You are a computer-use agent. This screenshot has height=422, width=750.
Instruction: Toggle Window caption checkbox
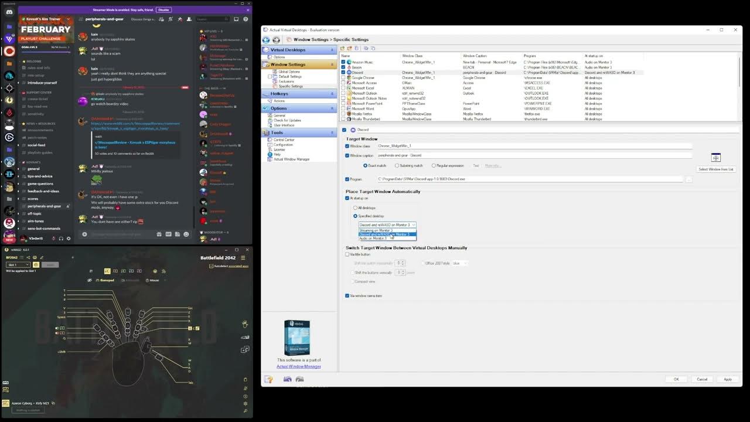pyautogui.click(x=347, y=155)
